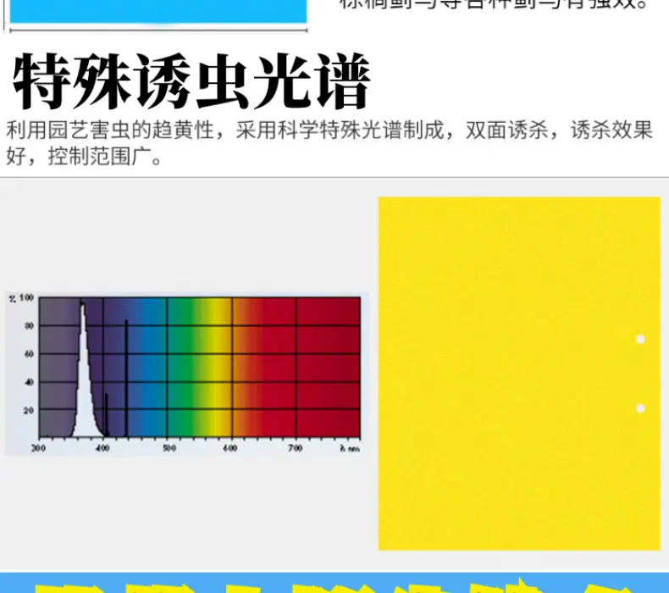
Task: Click the upper hole on yellow board
Action: [x=640, y=340]
